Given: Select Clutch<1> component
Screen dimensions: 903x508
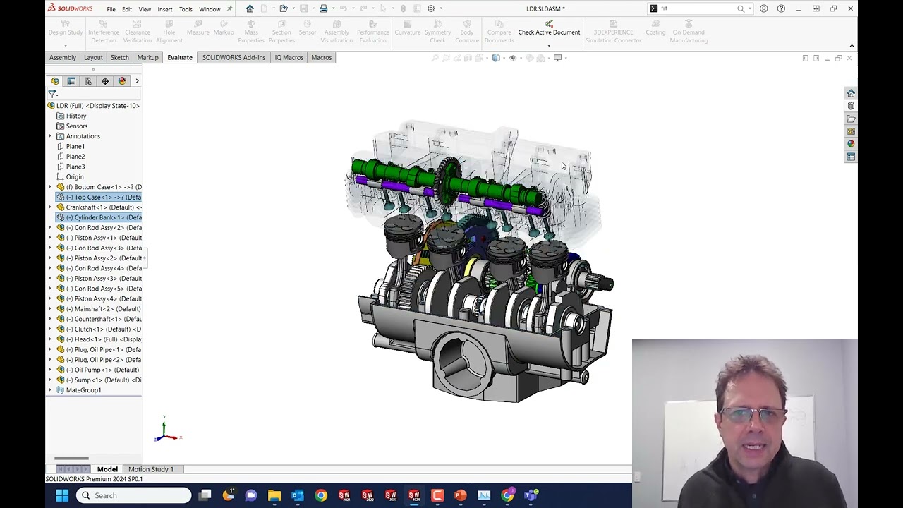Looking at the screenshot, I should click(x=99, y=329).
